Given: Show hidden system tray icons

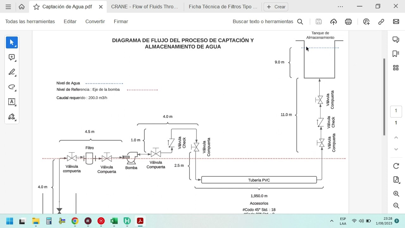Looking at the screenshot, I should pyautogui.click(x=332, y=221).
